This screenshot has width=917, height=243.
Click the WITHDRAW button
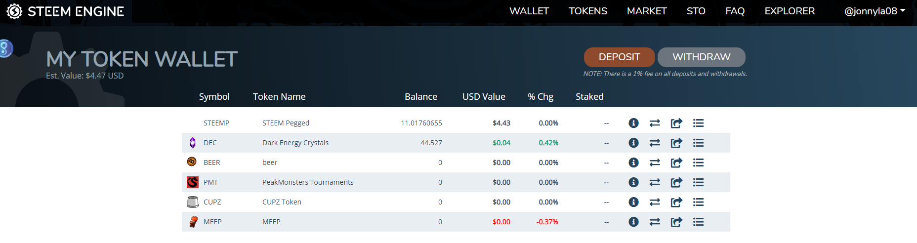click(702, 57)
